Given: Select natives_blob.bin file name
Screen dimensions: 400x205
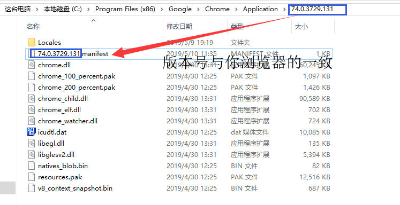Looking at the screenshot, I should [x=63, y=165].
